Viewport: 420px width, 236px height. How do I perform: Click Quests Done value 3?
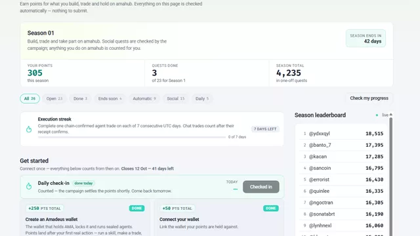pyautogui.click(x=154, y=73)
